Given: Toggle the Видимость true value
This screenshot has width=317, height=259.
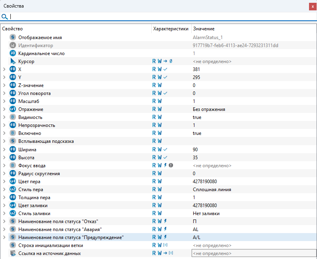Looking at the screenshot, I should (x=197, y=117).
